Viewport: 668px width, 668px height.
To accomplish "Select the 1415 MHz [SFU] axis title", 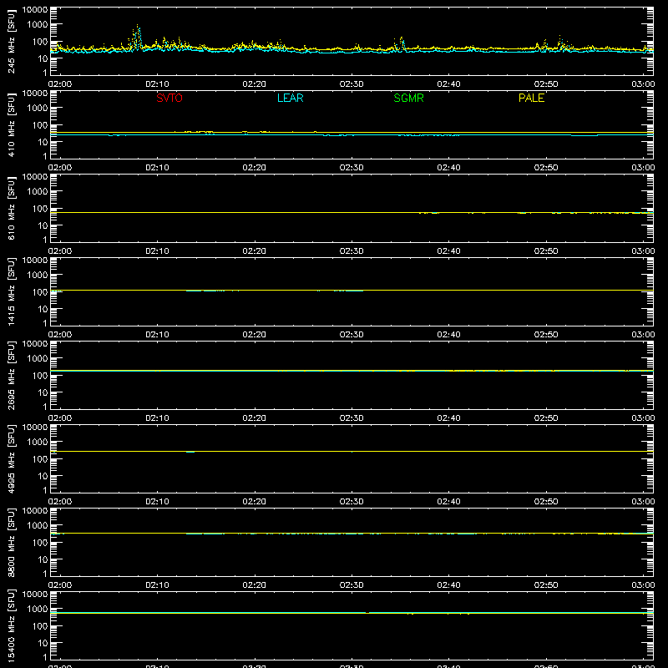I will tap(11, 291).
